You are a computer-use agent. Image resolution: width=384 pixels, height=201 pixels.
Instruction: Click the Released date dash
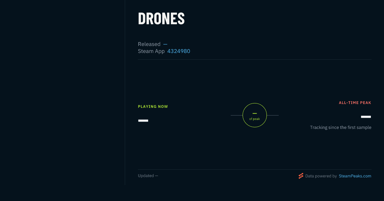pyautogui.click(x=165, y=44)
